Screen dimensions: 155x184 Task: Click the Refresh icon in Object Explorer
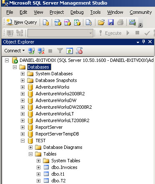[x=70, y=51]
